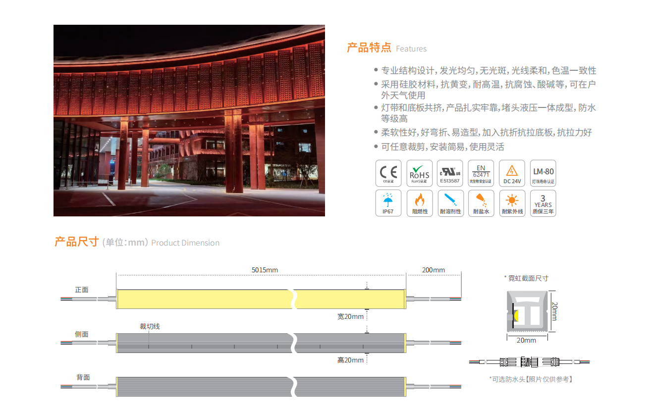This screenshot has width=655, height=410.
Task: Select the LM-80 certification badge
Action: click(543, 173)
